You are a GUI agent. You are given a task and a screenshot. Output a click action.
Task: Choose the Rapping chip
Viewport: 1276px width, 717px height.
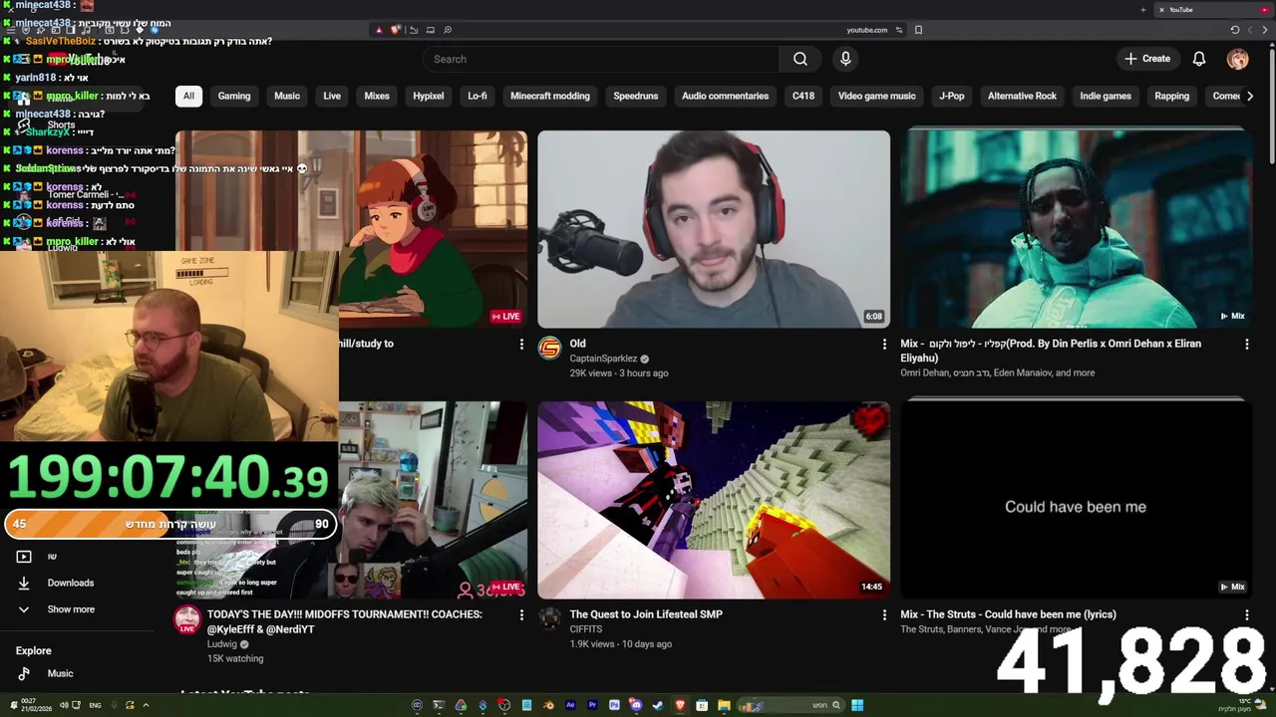1172,96
